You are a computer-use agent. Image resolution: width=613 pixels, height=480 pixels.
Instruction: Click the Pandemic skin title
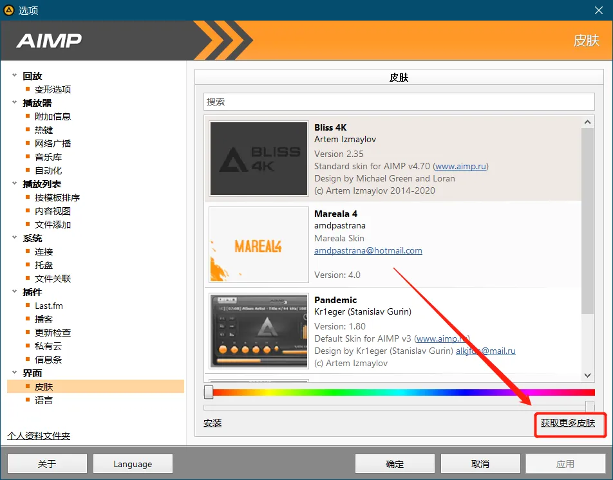click(x=335, y=300)
